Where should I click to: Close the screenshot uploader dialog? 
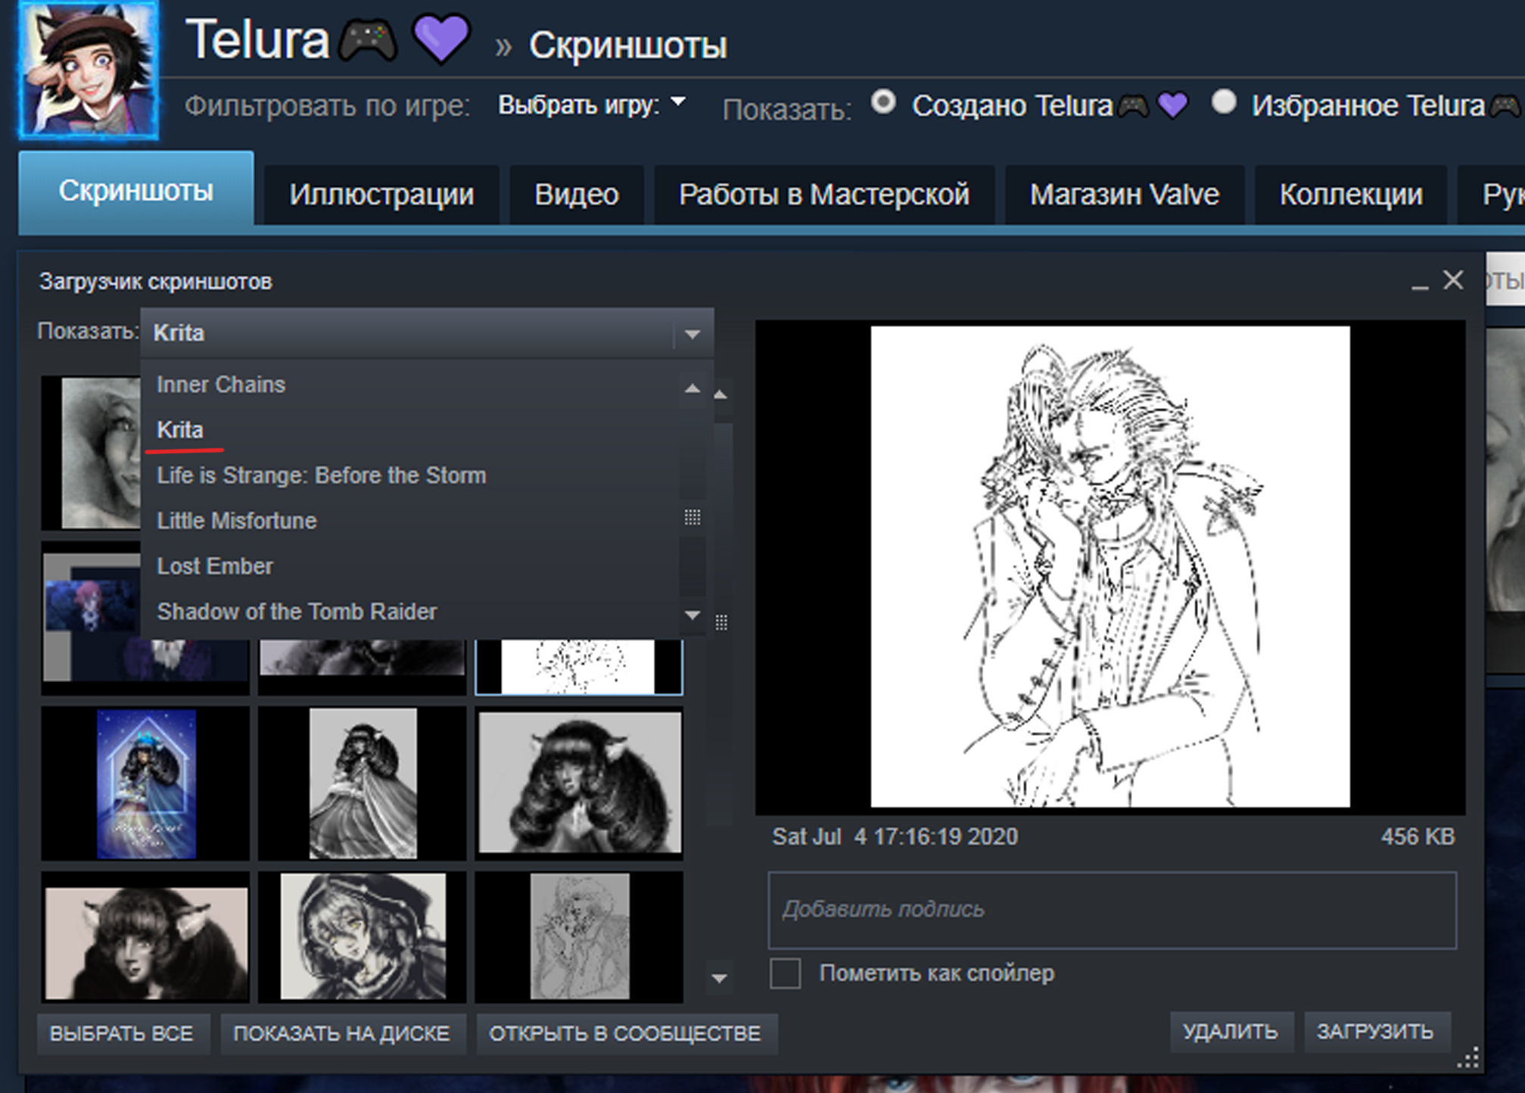tap(1452, 280)
